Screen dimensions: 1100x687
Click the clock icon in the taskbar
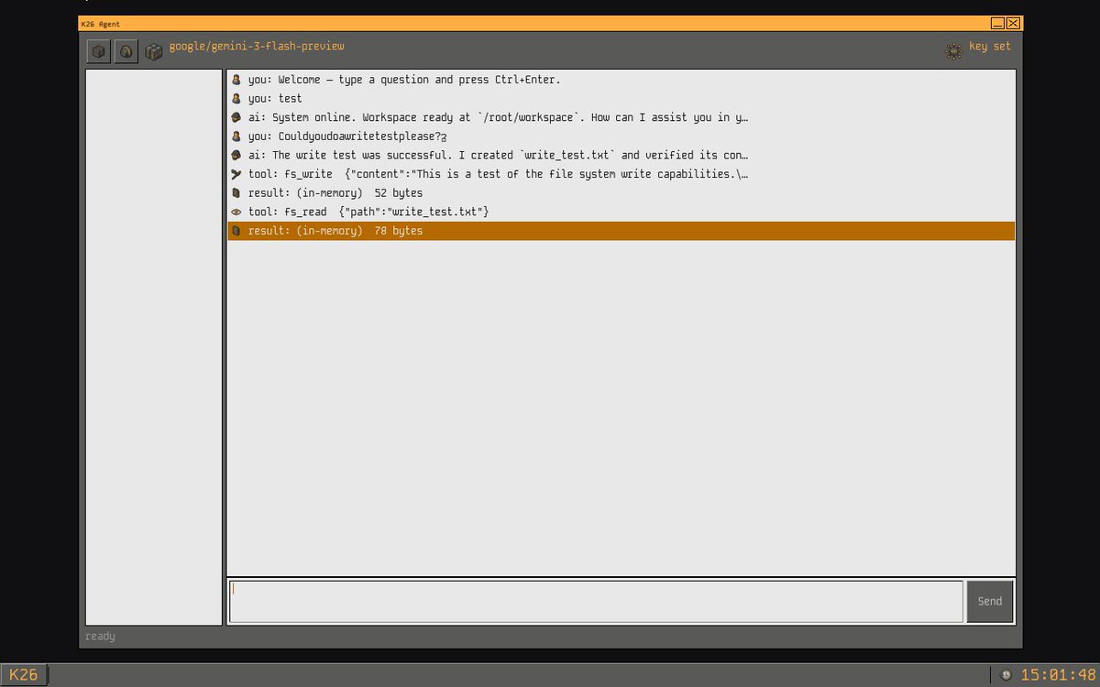coord(1006,675)
